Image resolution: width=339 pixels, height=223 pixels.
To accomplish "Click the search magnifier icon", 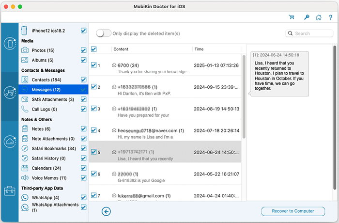I will click(291, 33).
